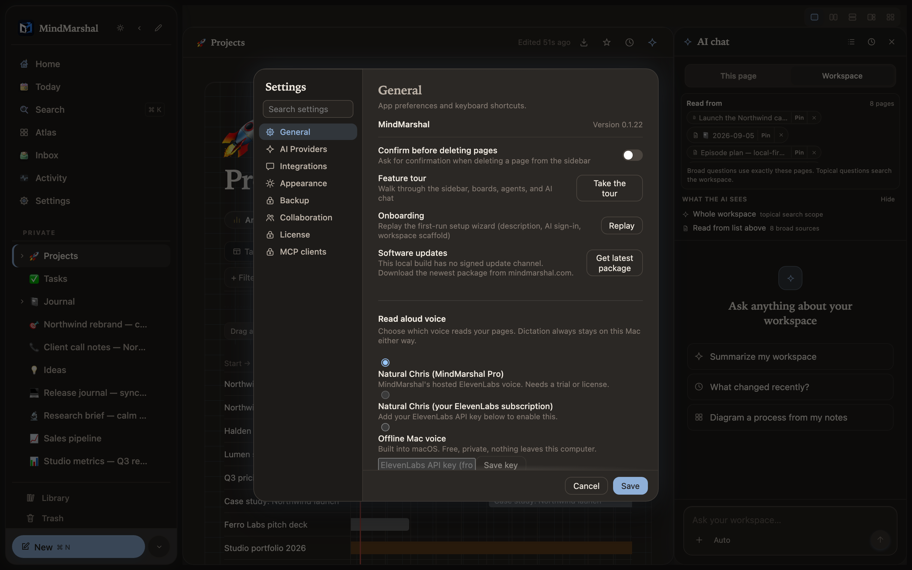
Task: Switch to single pane layout
Action: (x=814, y=17)
